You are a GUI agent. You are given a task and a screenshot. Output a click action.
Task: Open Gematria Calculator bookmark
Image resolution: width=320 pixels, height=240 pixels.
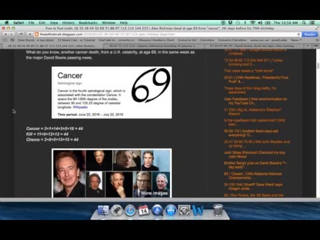pos(232,40)
